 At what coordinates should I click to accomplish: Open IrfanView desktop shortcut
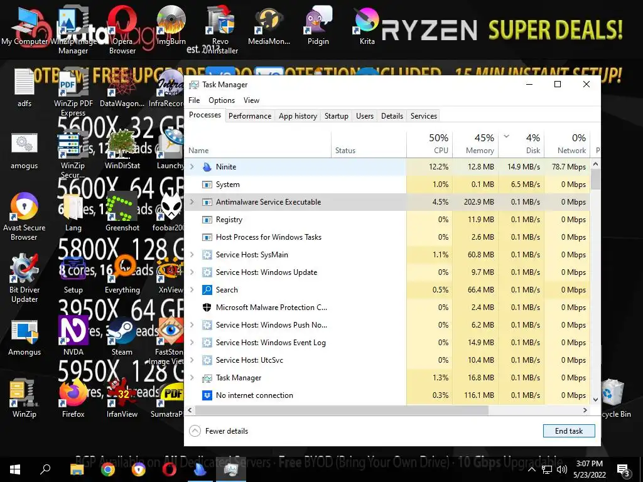point(122,399)
